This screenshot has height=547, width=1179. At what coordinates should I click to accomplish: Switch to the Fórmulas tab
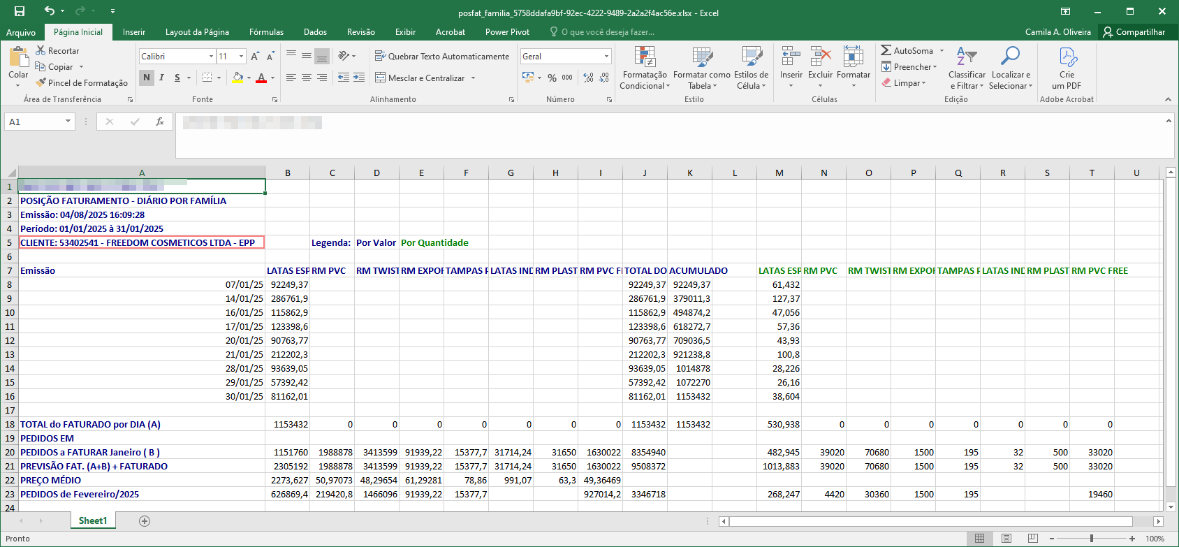point(266,32)
